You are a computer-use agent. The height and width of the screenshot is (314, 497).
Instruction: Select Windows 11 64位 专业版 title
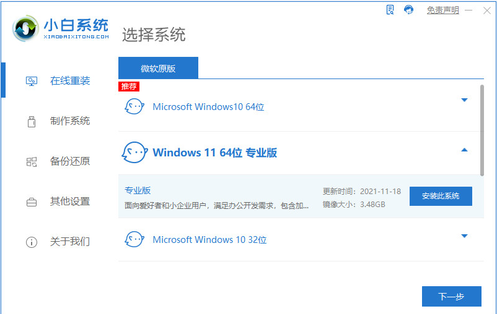(x=214, y=153)
